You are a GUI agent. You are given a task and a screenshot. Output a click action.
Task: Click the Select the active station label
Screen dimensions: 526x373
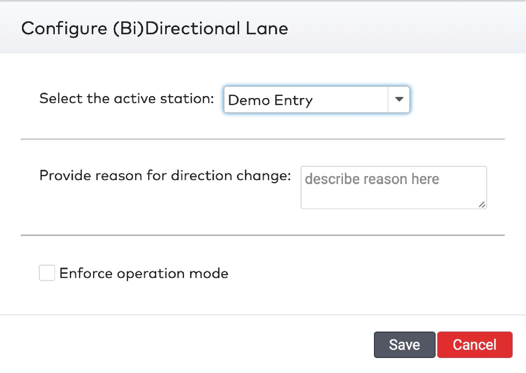click(x=126, y=99)
